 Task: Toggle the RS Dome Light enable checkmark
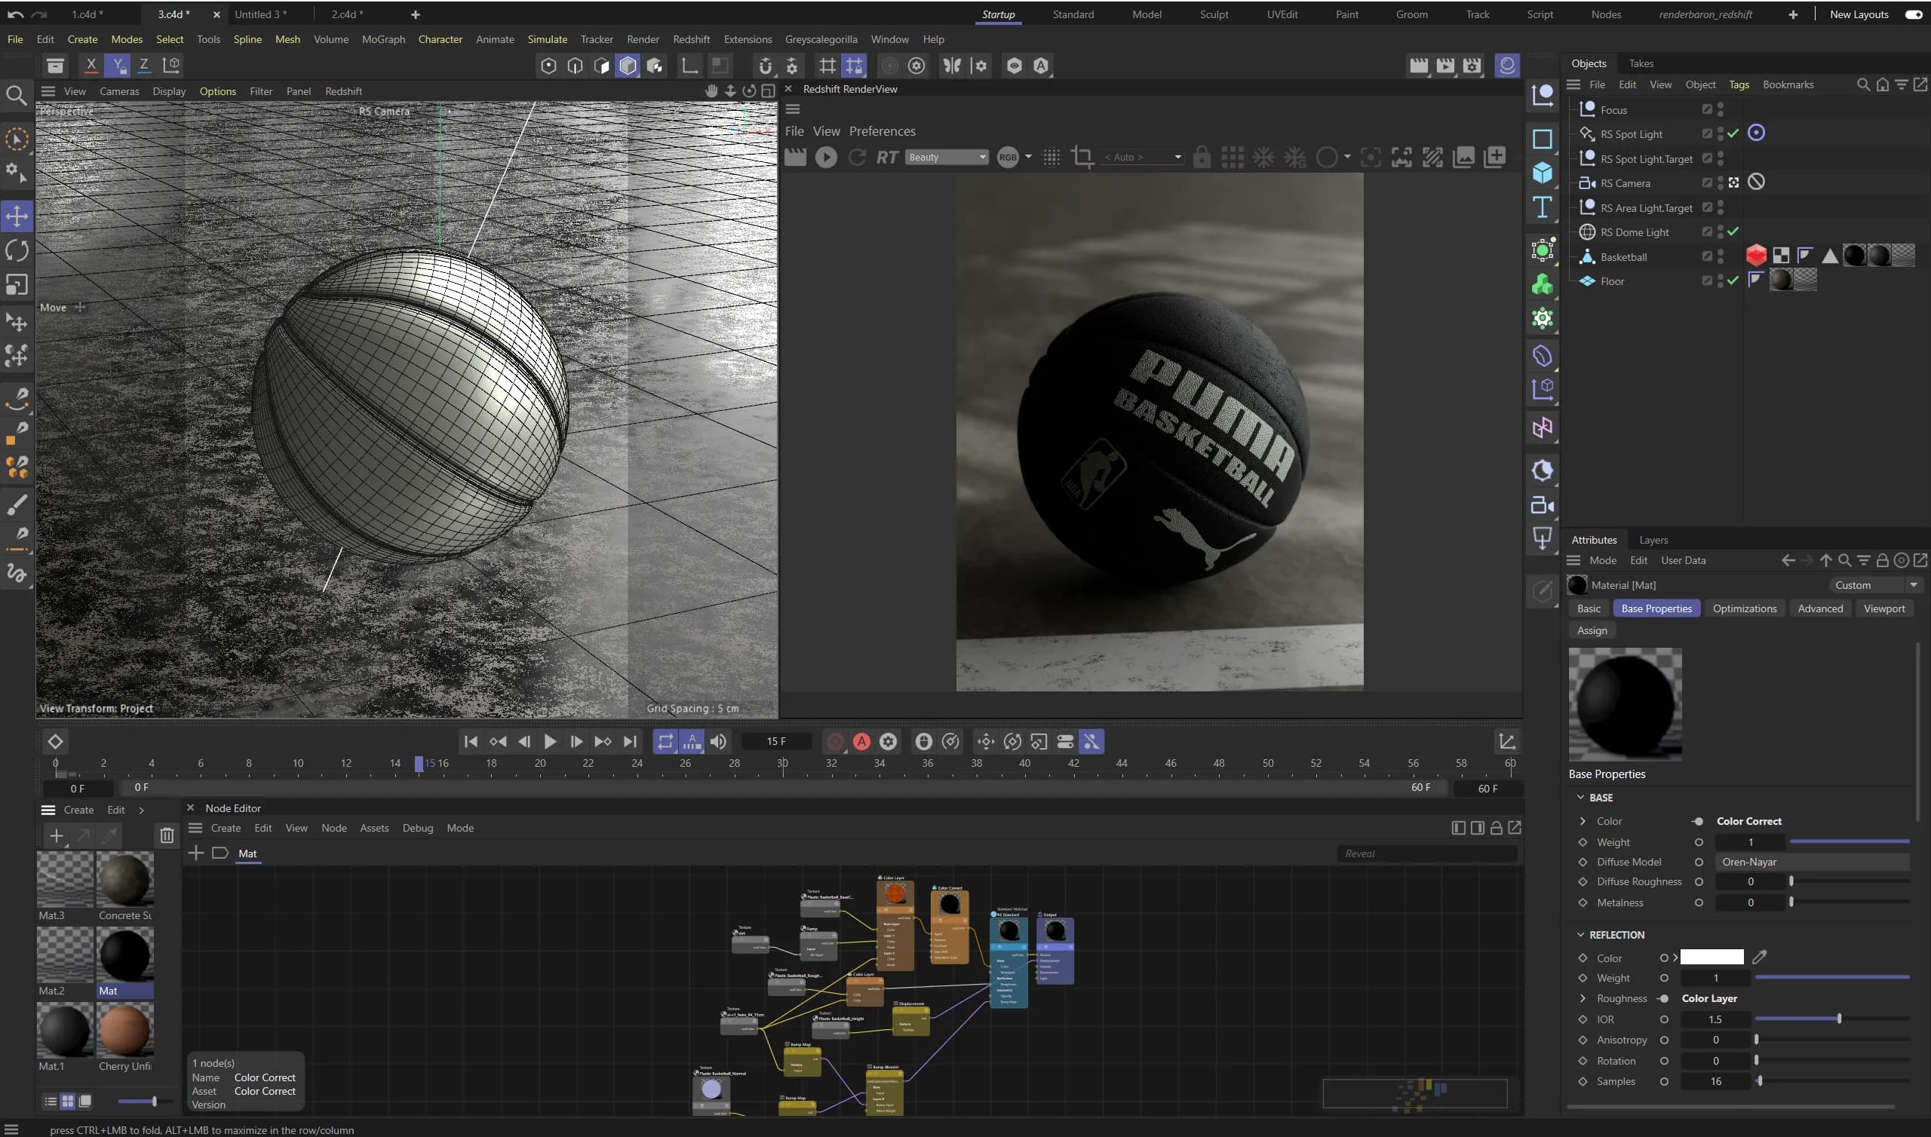1733,231
